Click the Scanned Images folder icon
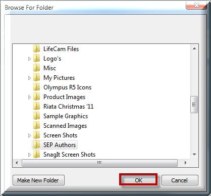 click(36, 126)
